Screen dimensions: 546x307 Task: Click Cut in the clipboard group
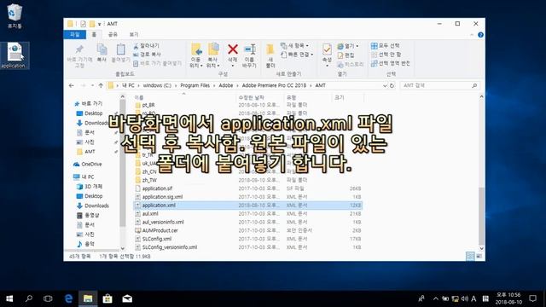pyautogui.click(x=146, y=45)
